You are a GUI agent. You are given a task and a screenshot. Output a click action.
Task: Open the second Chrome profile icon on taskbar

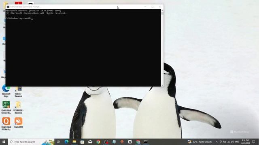point(138,142)
